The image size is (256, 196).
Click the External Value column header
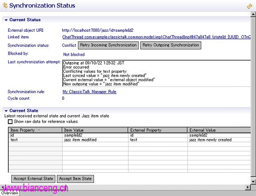click(219, 130)
